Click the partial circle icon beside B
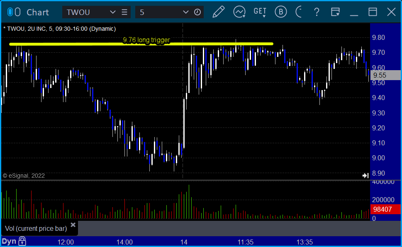The width and height of the screenshot is (402, 247). pyautogui.click(x=298, y=12)
